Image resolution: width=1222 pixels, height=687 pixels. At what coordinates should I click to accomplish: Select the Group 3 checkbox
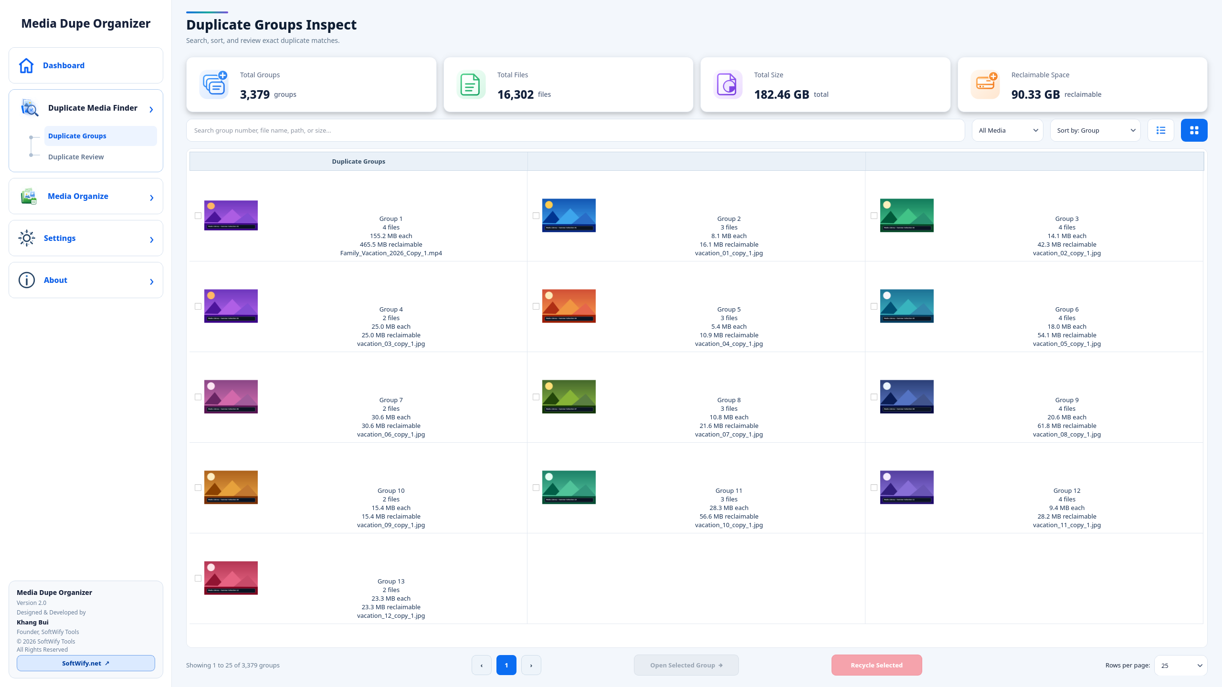click(874, 216)
